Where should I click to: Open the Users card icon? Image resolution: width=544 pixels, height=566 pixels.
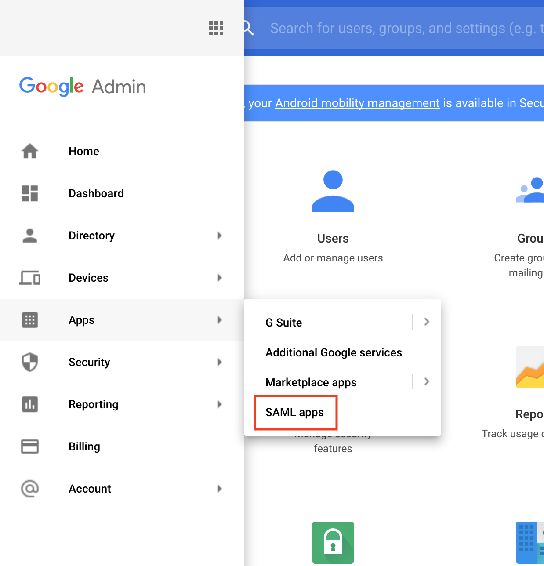[x=333, y=191]
